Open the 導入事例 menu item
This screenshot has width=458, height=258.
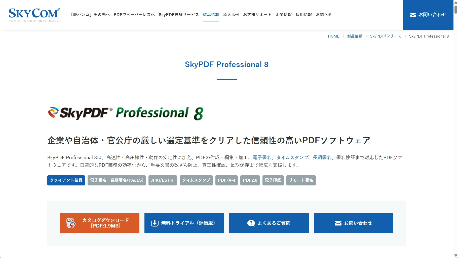click(231, 15)
